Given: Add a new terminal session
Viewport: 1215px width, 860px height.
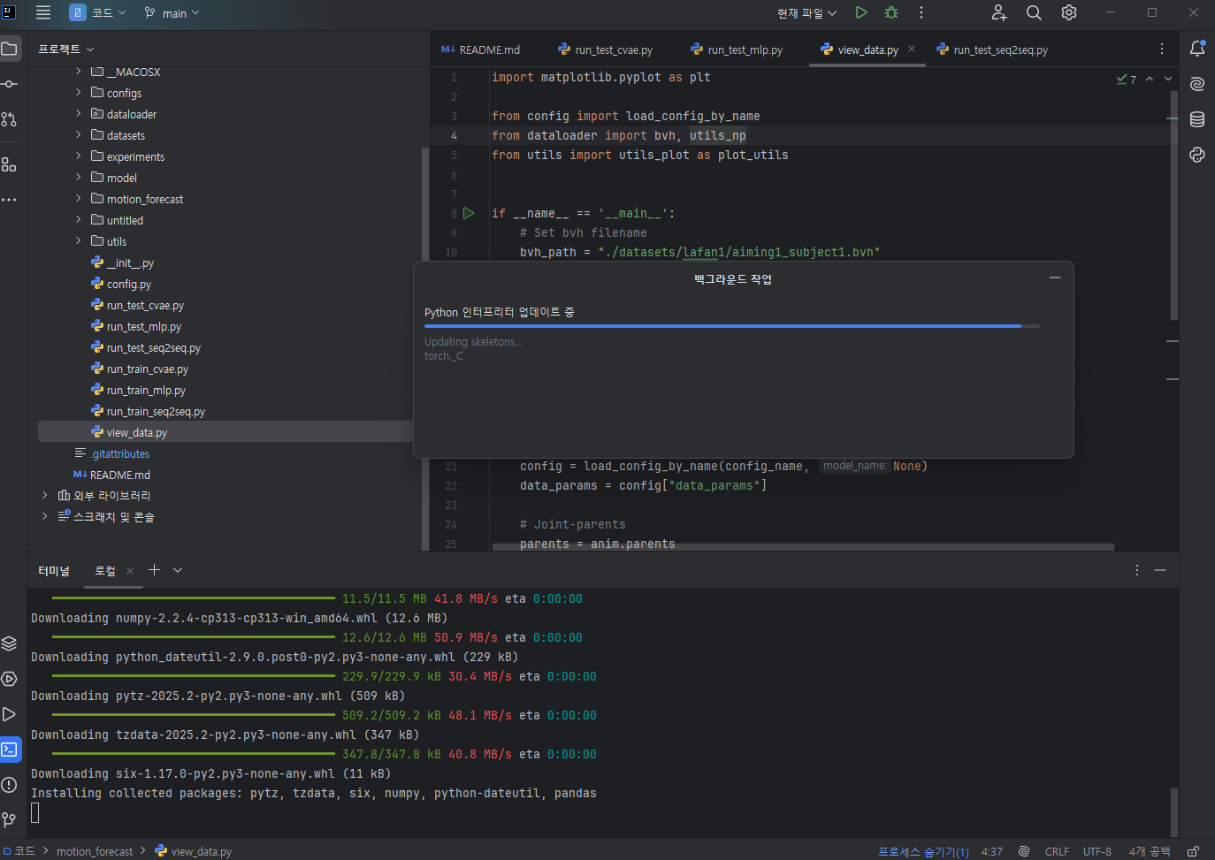Looking at the screenshot, I should coord(154,570).
